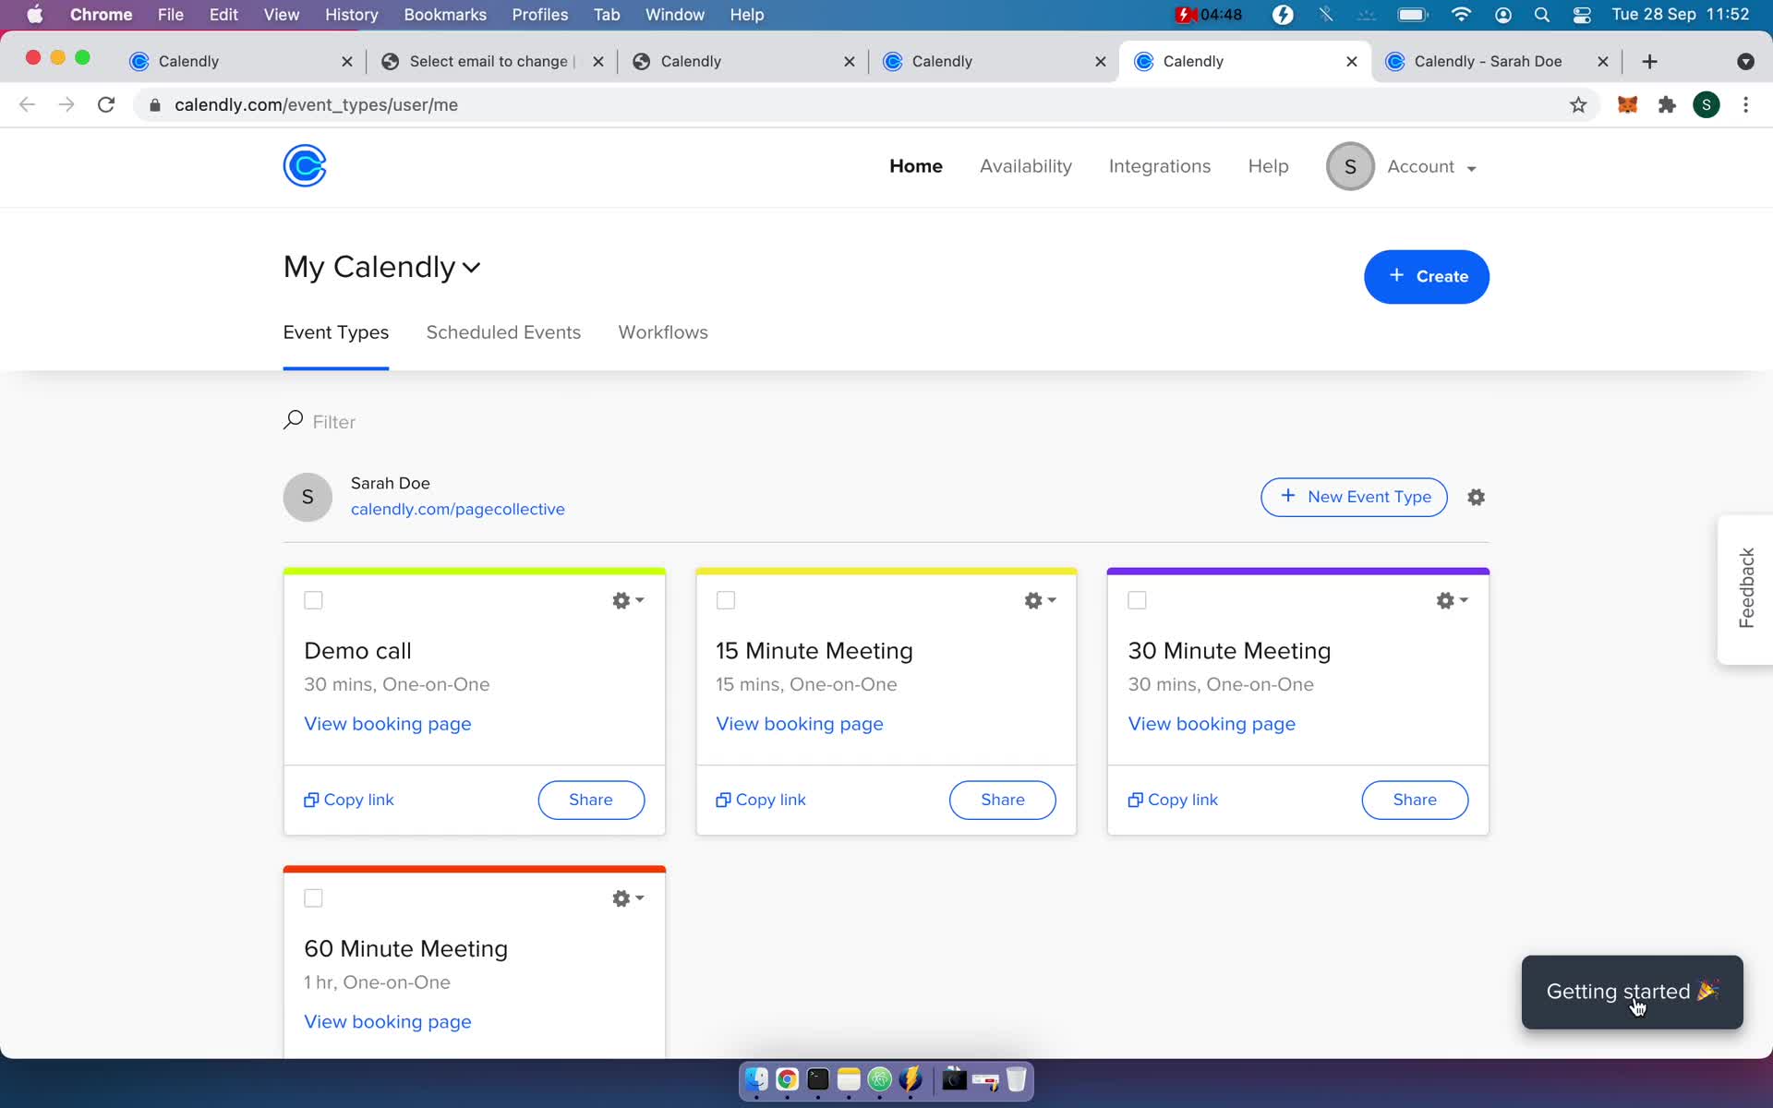This screenshot has width=1773, height=1108.
Task: Click the Filter input field
Action: 333,421
